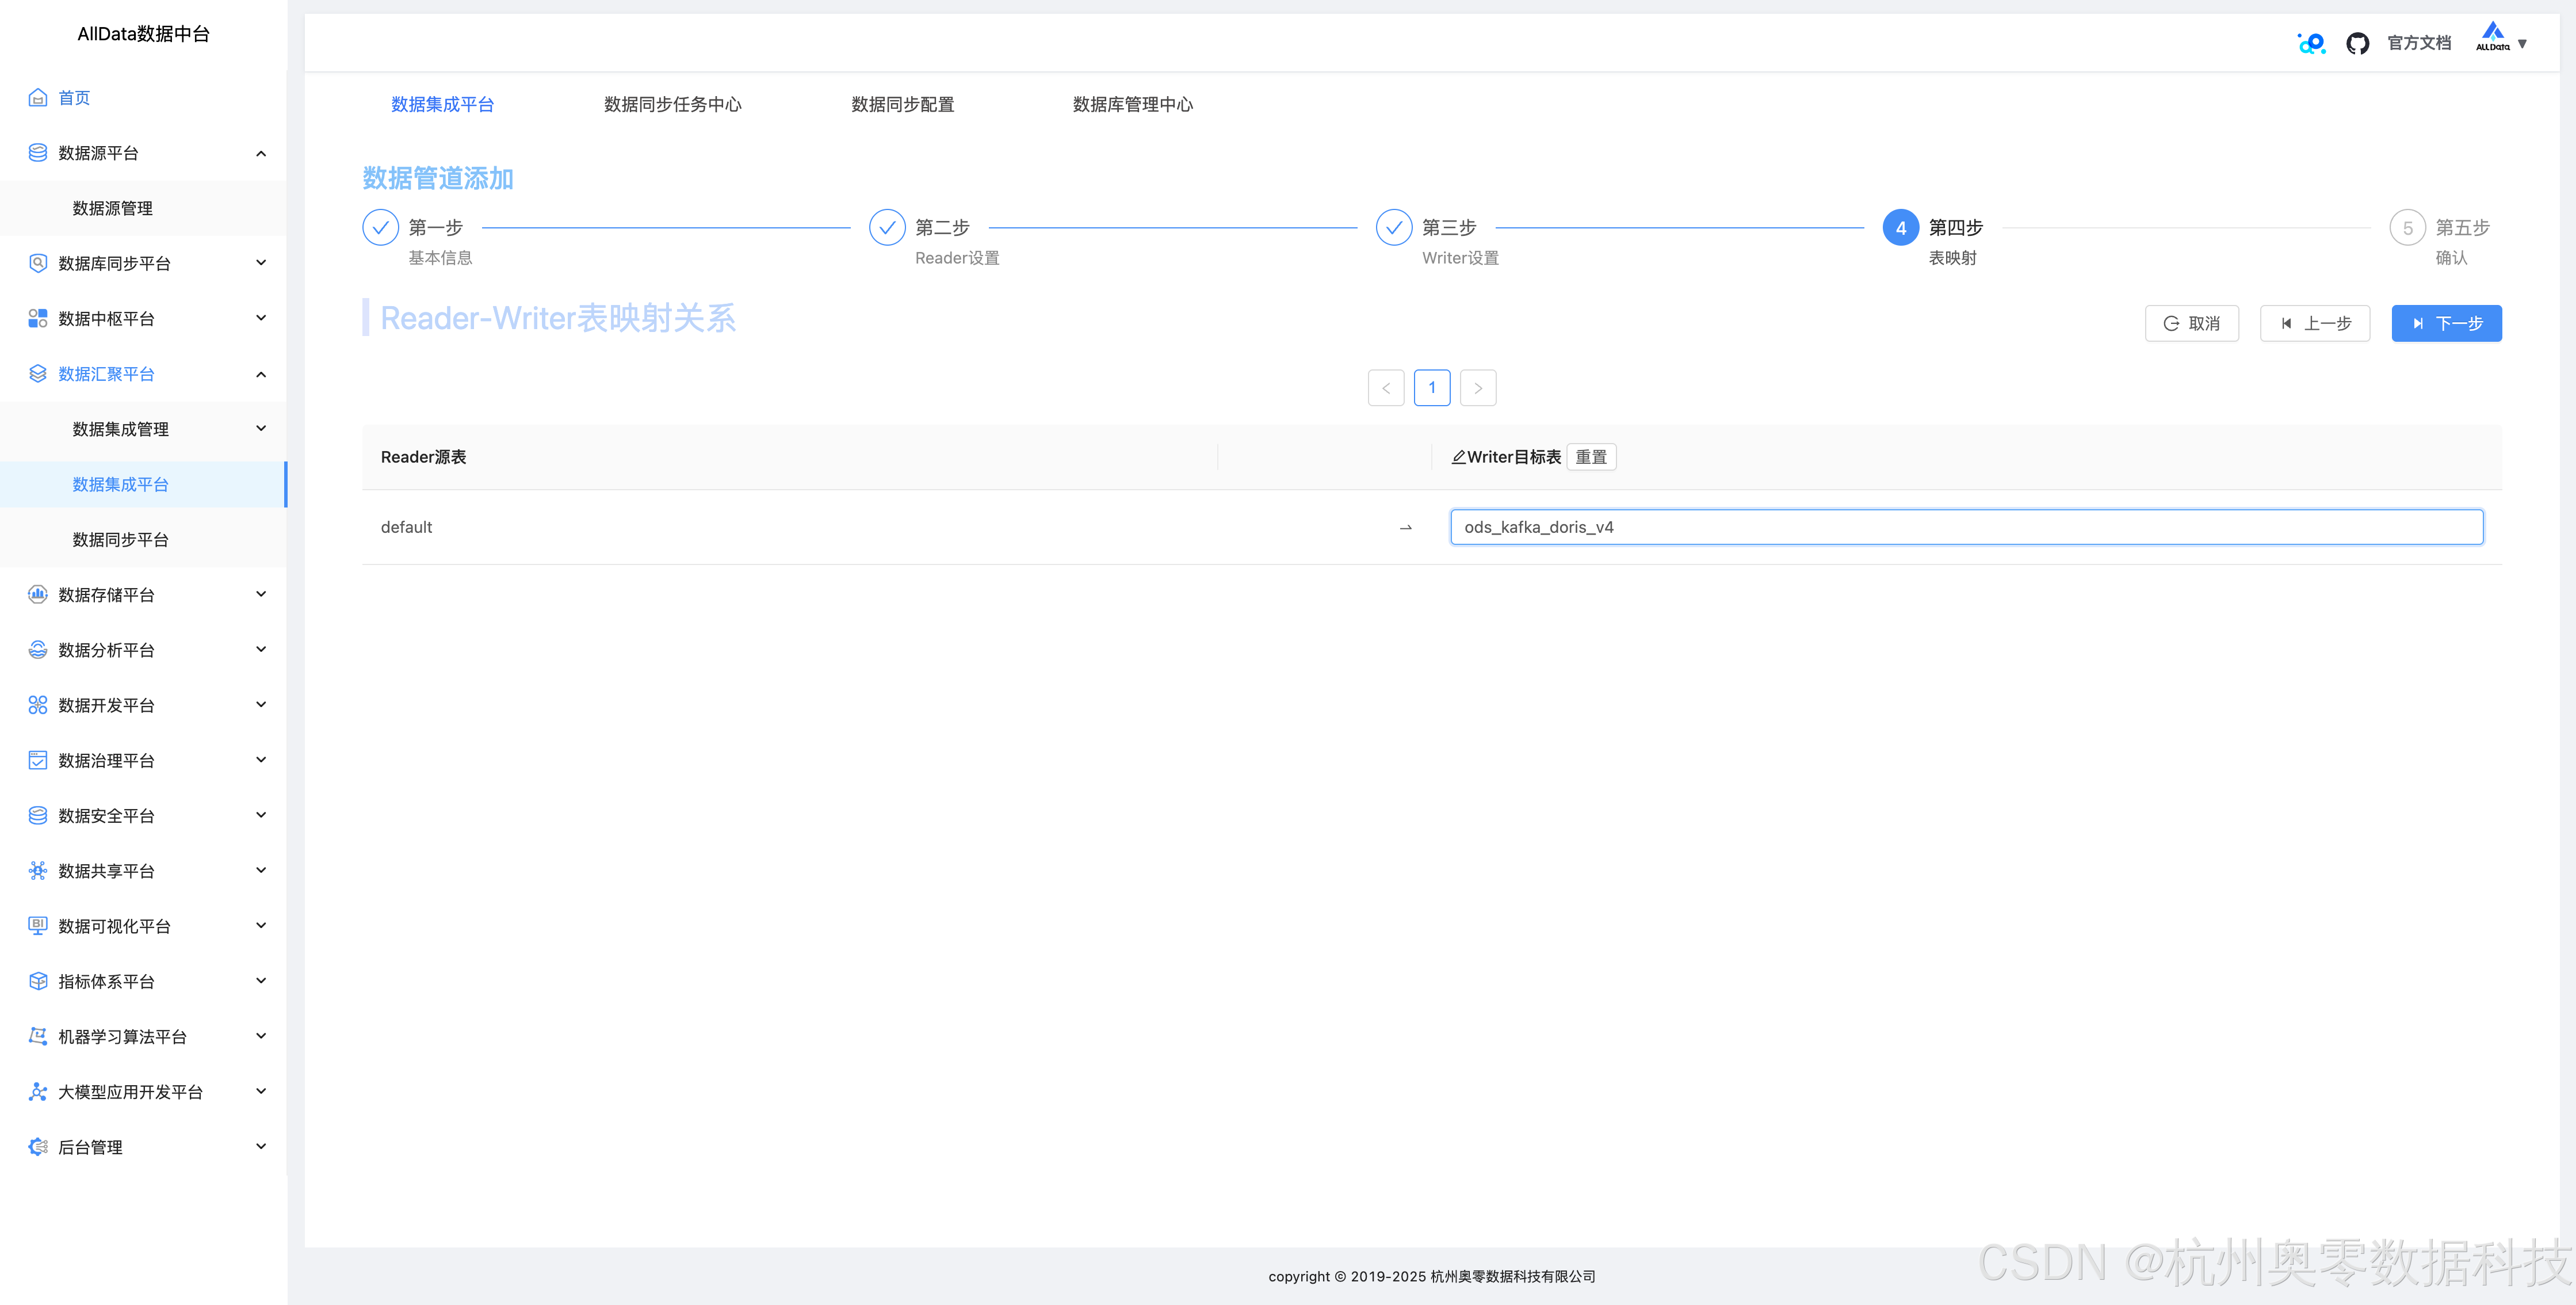Screen dimensions: 2576x1305
Task: Go to next page arrow
Action: click(x=1478, y=388)
